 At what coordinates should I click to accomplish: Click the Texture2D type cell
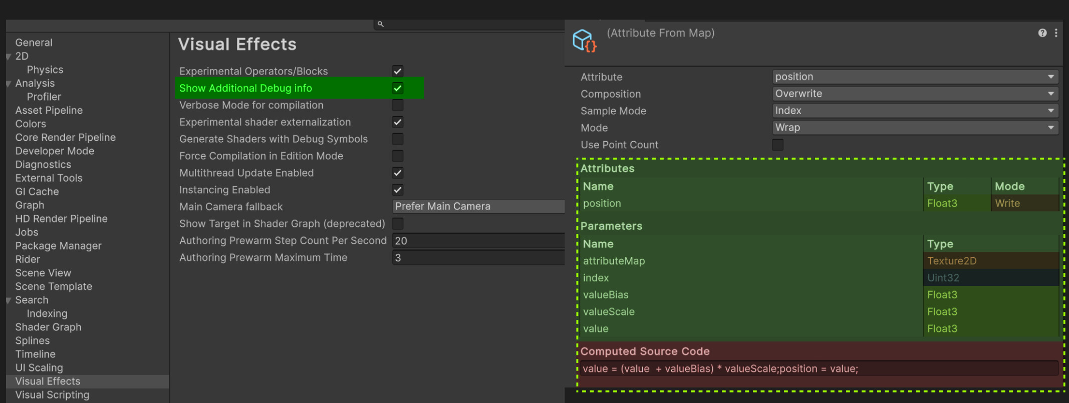click(x=991, y=261)
